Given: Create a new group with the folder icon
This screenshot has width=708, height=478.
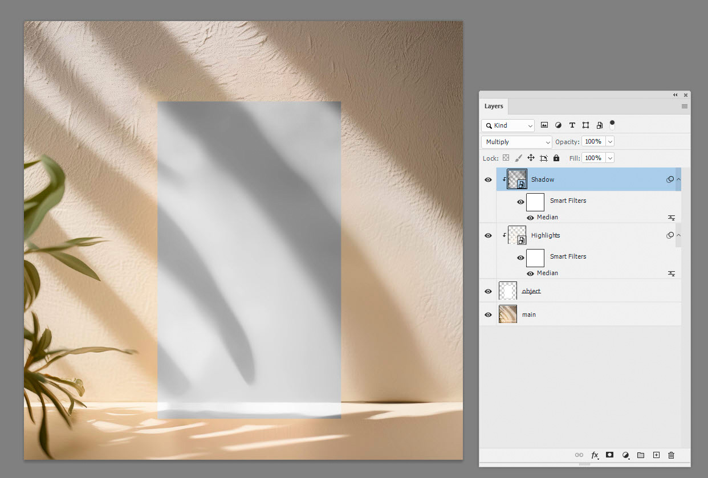Looking at the screenshot, I should point(641,455).
